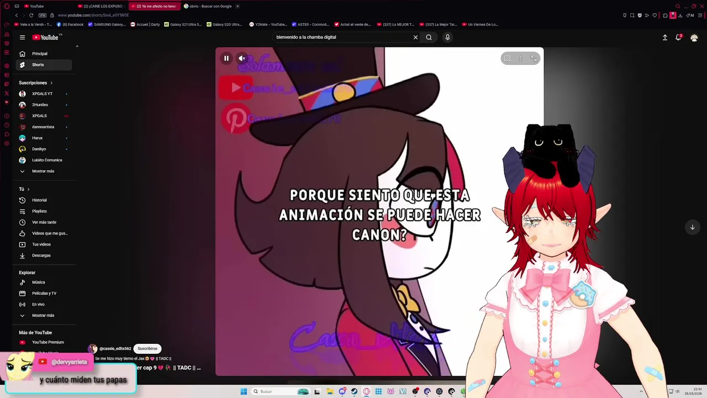
Task: Expand the Suscripciones section
Action: [35, 83]
